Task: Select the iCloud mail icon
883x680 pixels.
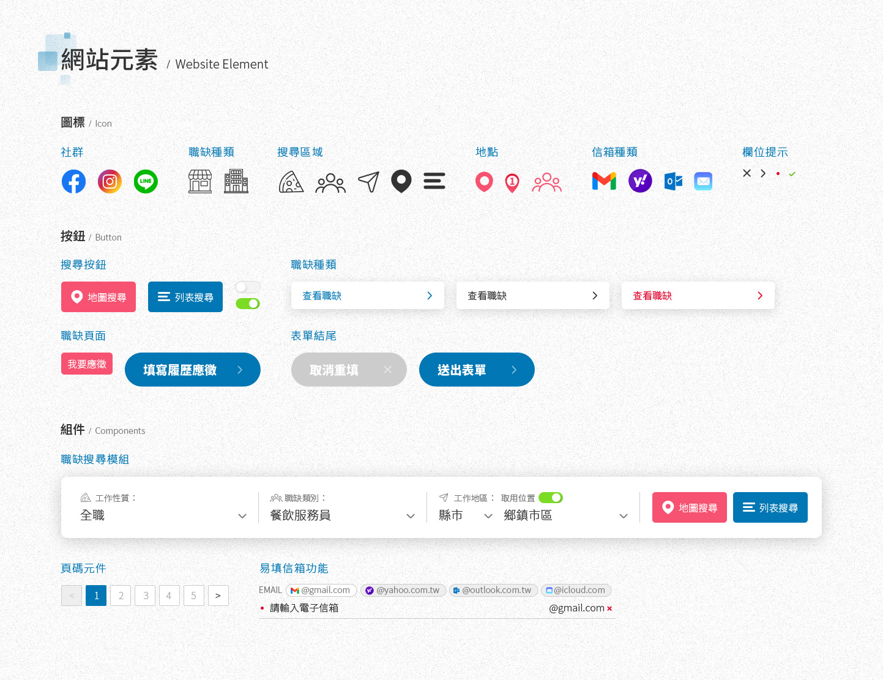Action: tap(703, 181)
